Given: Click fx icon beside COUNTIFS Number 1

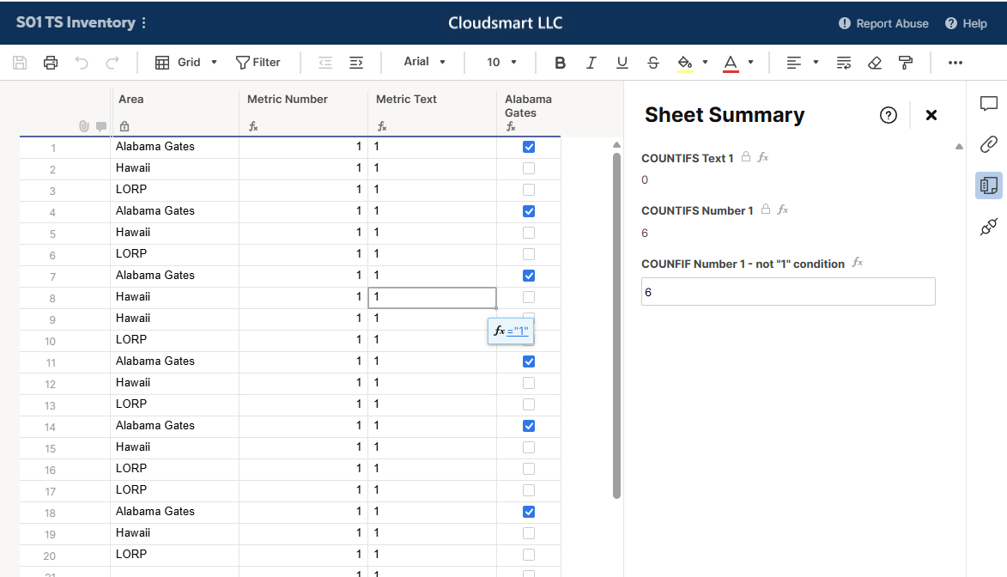Looking at the screenshot, I should [782, 210].
